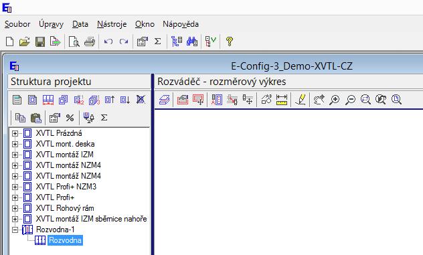Click the percent discount icon
The height and width of the screenshot is (255, 423).
tap(70, 118)
